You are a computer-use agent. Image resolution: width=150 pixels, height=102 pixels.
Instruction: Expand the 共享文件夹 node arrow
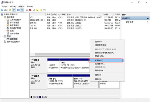tap(5, 25)
